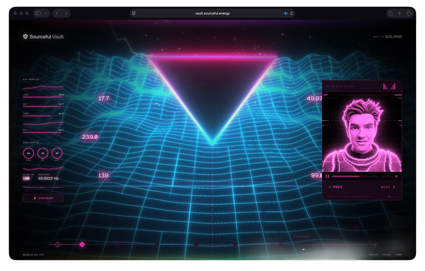The height and width of the screenshot is (271, 425).
Task: Open the sidebar dropdown chevron in the browser toolbar
Action: point(45,13)
